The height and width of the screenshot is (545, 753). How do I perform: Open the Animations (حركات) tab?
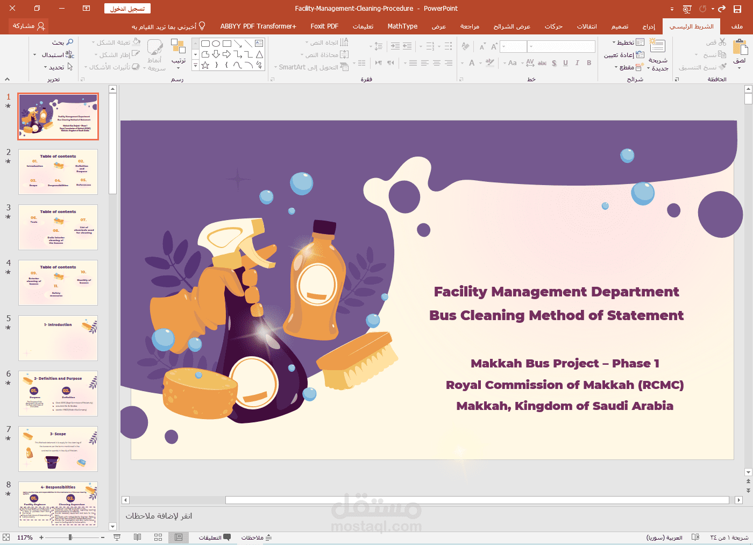point(553,26)
